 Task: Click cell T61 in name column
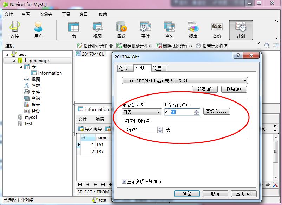tap(103, 144)
